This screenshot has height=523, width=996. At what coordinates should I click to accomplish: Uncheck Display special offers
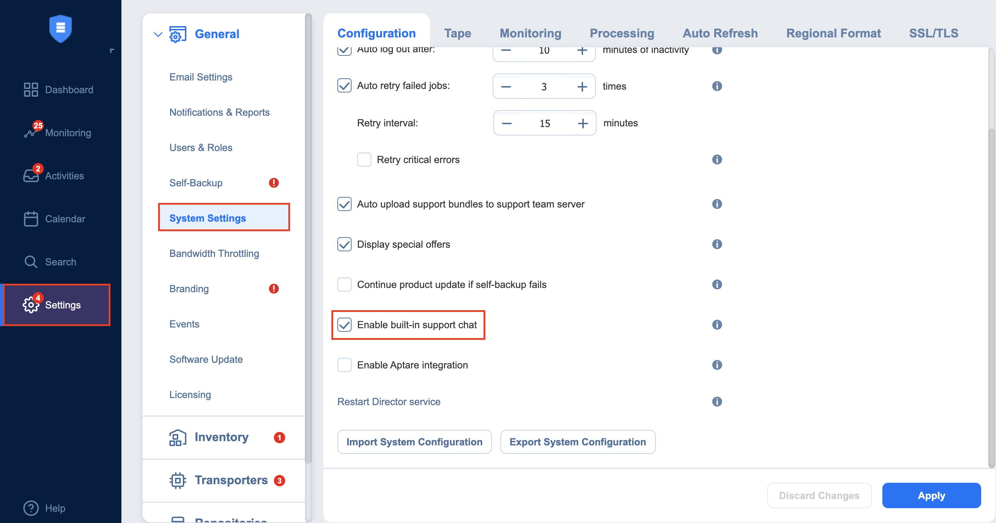pyautogui.click(x=344, y=244)
